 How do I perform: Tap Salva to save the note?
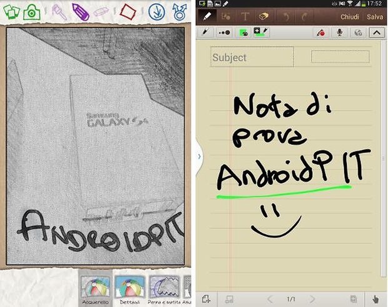point(375,17)
